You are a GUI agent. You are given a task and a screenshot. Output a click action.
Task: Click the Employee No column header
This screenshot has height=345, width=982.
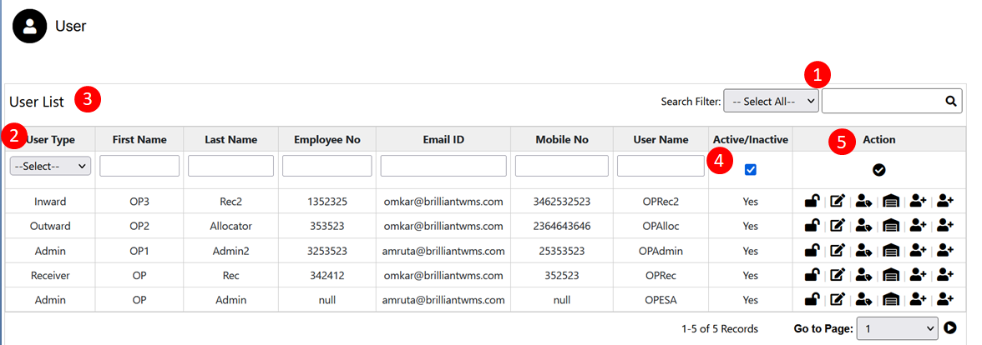pyautogui.click(x=326, y=139)
